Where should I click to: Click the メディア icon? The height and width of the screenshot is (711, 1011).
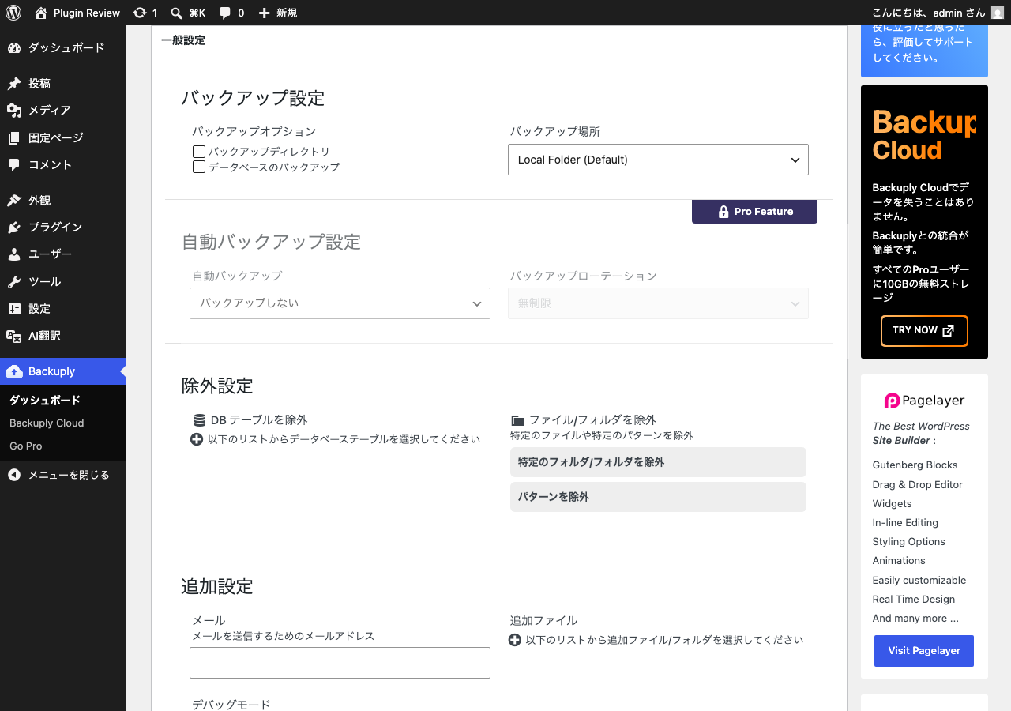(13, 111)
